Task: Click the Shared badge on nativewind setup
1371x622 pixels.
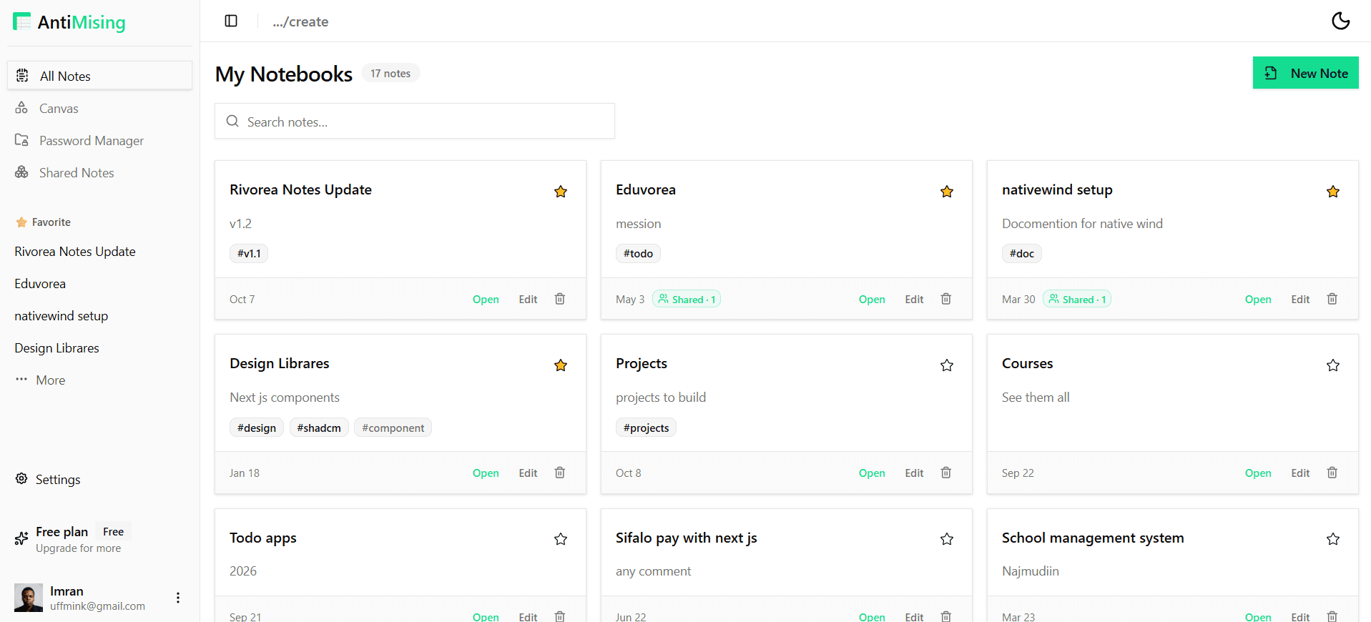Action: click(x=1077, y=300)
